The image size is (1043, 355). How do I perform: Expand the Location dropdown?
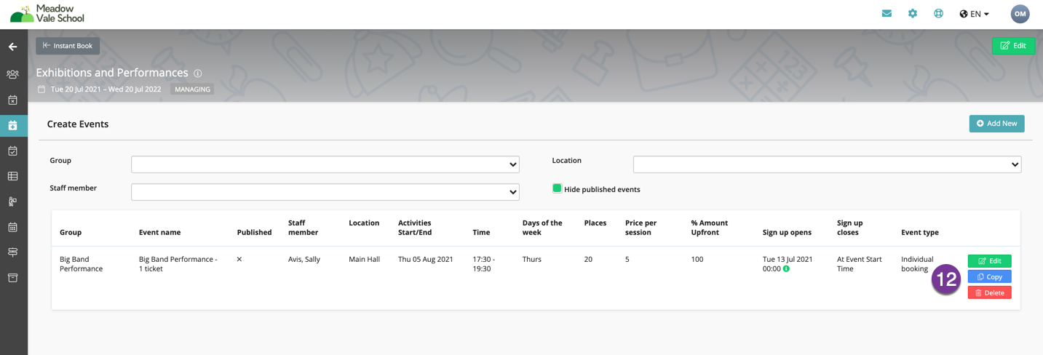pyautogui.click(x=828, y=164)
